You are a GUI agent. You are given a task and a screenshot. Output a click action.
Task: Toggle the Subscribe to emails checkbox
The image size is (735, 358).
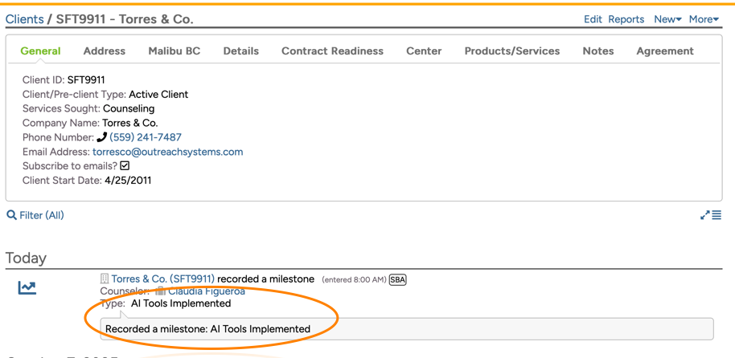click(125, 166)
